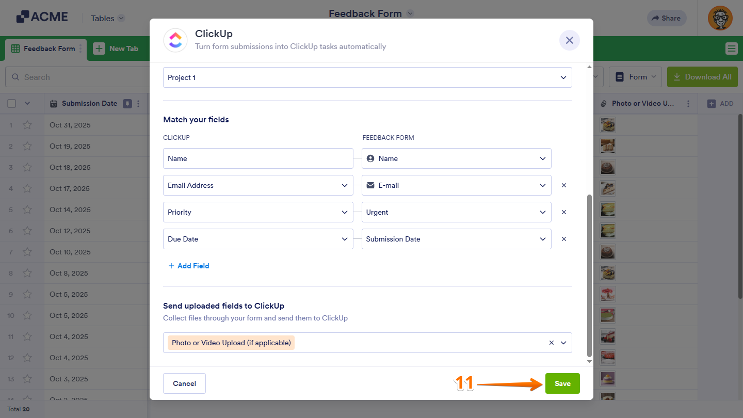743x418 pixels.
Task: Star the Oct 14, 2025 submission row
Action: pyautogui.click(x=27, y=210)
